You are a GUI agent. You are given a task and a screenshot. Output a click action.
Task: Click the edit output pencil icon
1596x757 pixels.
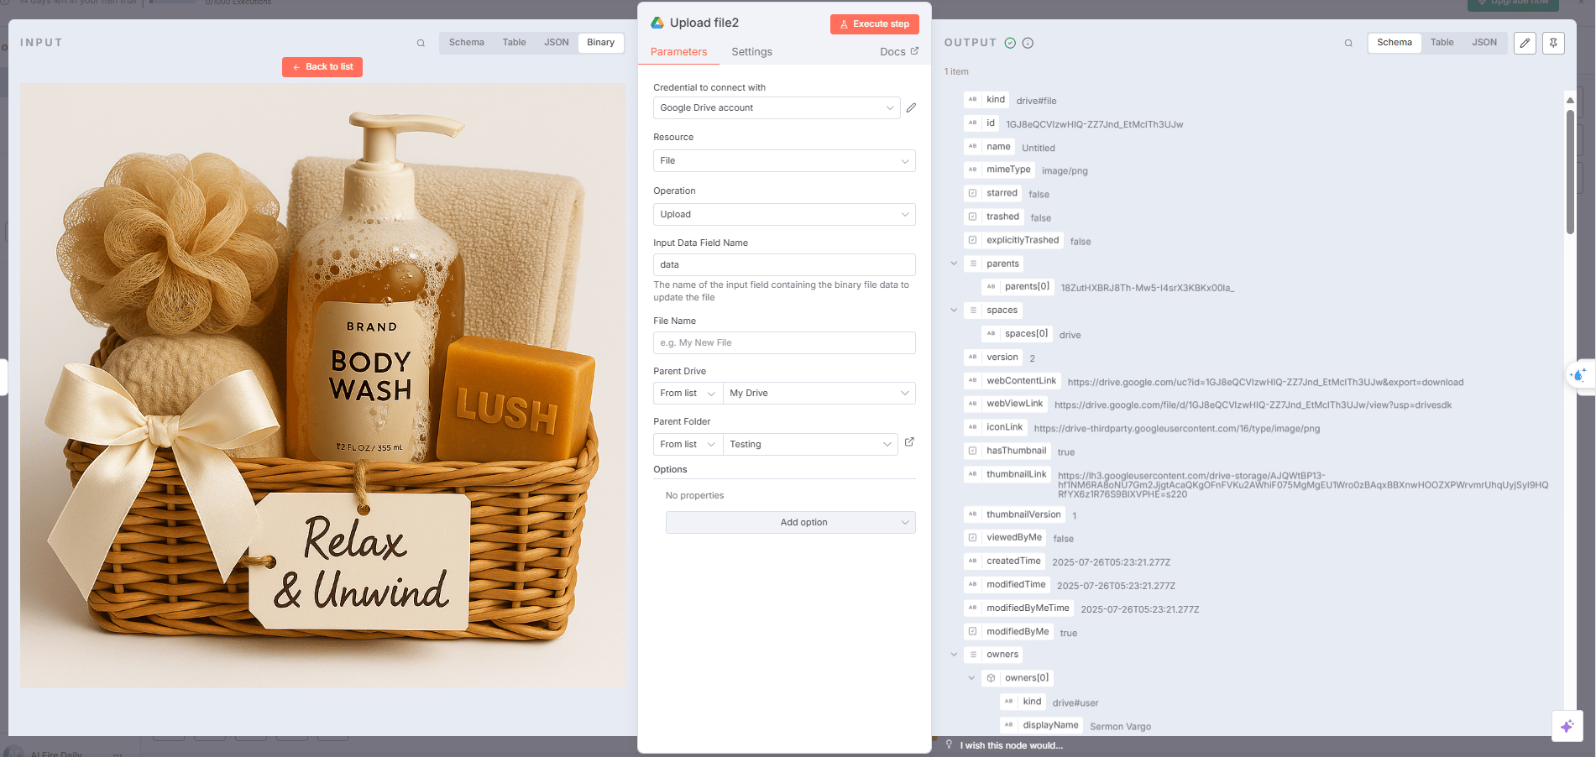[1525, 43]
